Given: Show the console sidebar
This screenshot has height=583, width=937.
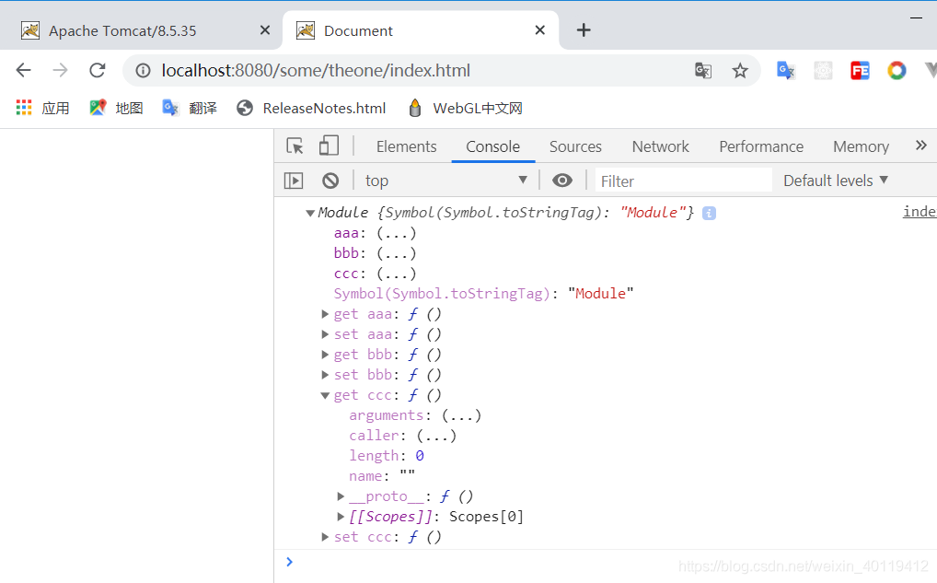Looking at the screenshot, I should pos(294,181).
